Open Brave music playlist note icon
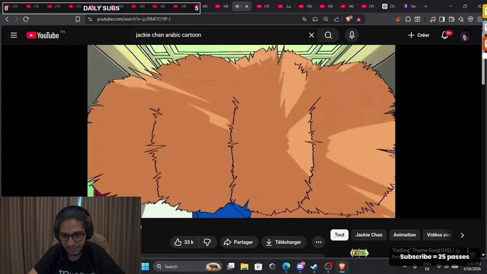The height and width of the screenshot is (274, 487). tap(433, 19)
